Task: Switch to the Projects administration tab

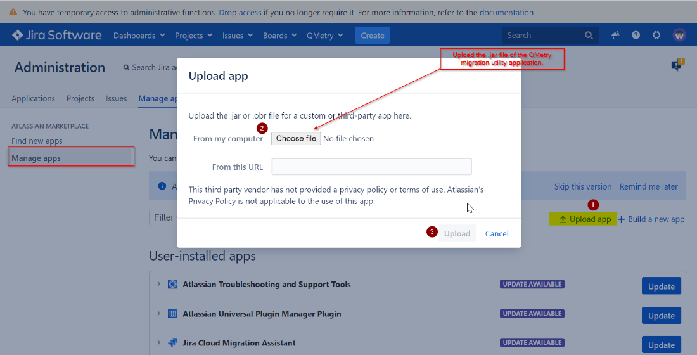Action: [80, 98]
